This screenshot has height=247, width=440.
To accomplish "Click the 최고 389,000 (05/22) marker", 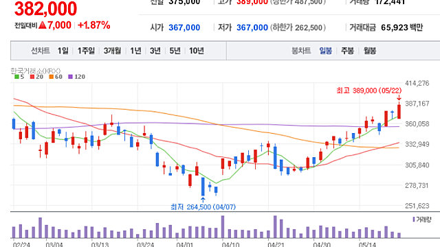I will (369, 91).
